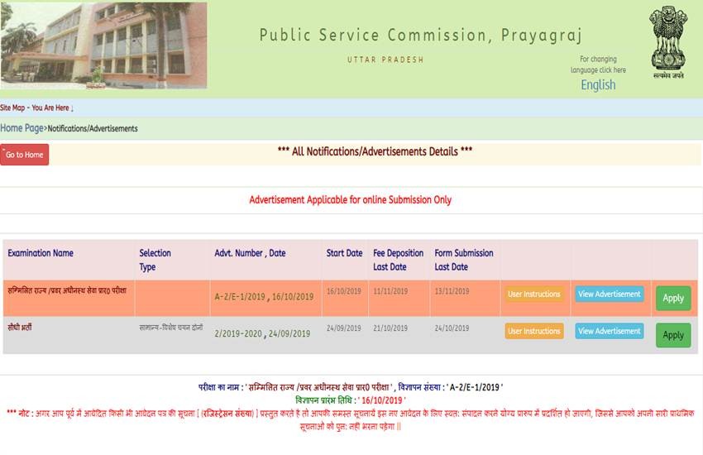Click the Selection Type column header
The image size is (703, 455).
tap(155, 260)
